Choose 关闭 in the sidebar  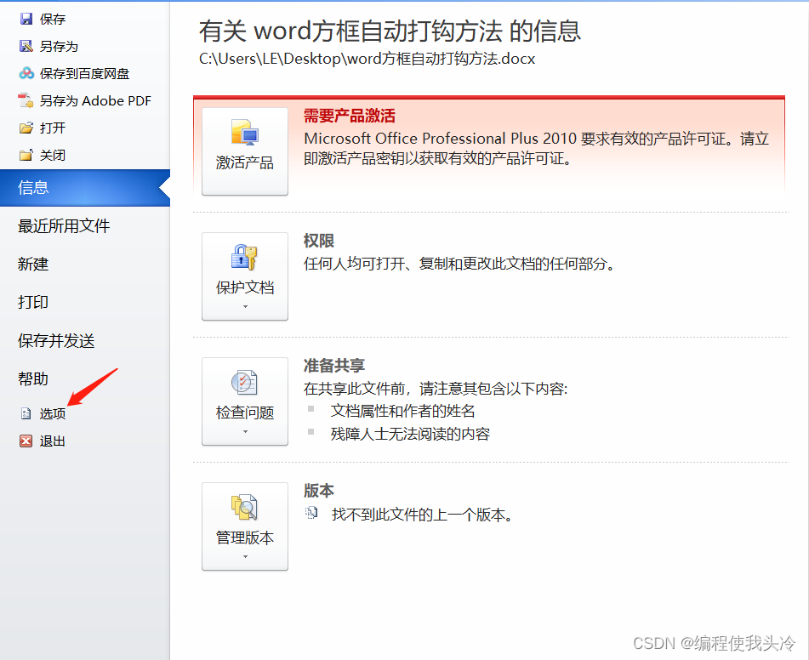pos(53,156)
